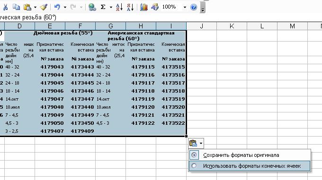
Task: Expand the Paste Options smart tag arrow
Action: coord(201,143)
